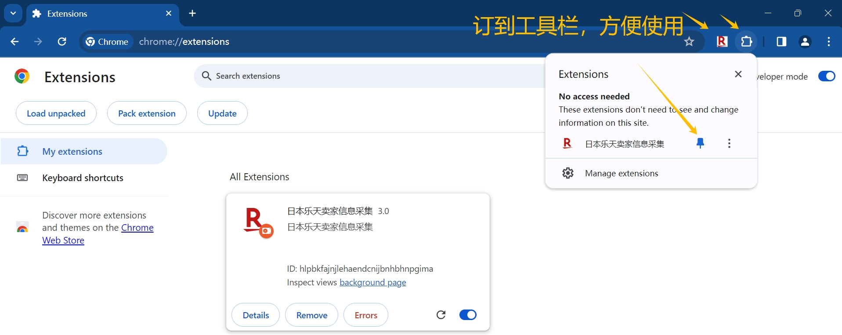Viewport: 842px width, 335px height.
Task: Open the Chrome three-dot main menu
Action: coord(829,42)
